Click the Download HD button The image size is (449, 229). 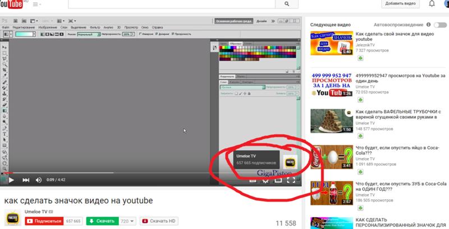(x=159, y=221)
